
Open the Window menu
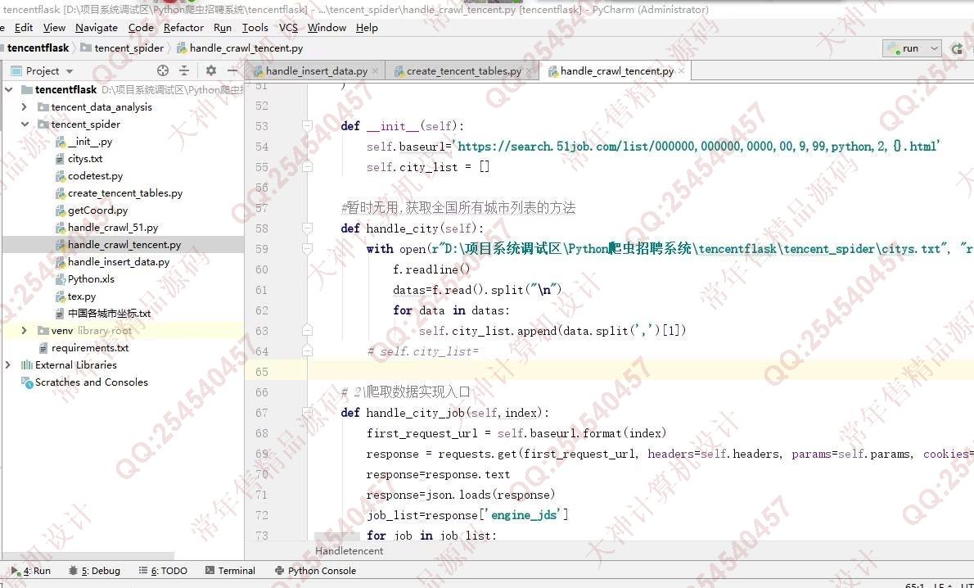pyautogui.click(x=327, y=28)
